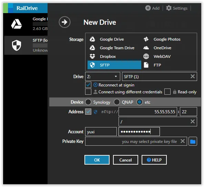Click the sftp:// prefix text
Screen dimensions: 204x187
click(x=110, y=112)
